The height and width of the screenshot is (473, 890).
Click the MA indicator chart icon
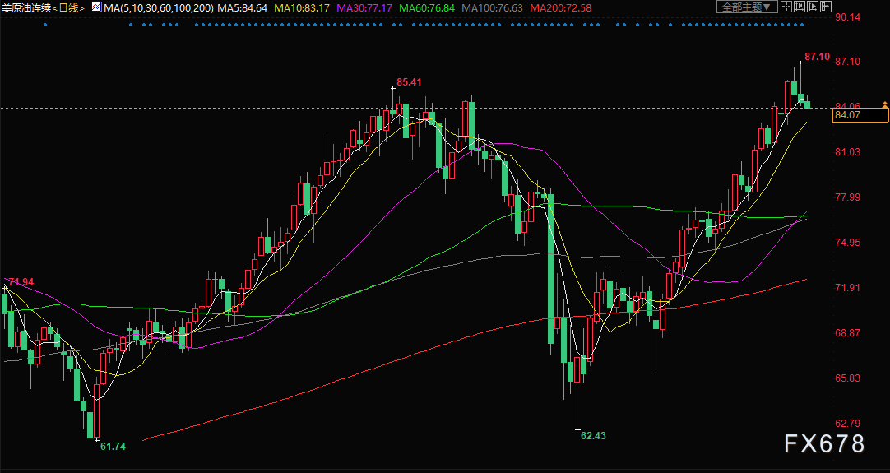pyautogui.click(x=96, y=7)
